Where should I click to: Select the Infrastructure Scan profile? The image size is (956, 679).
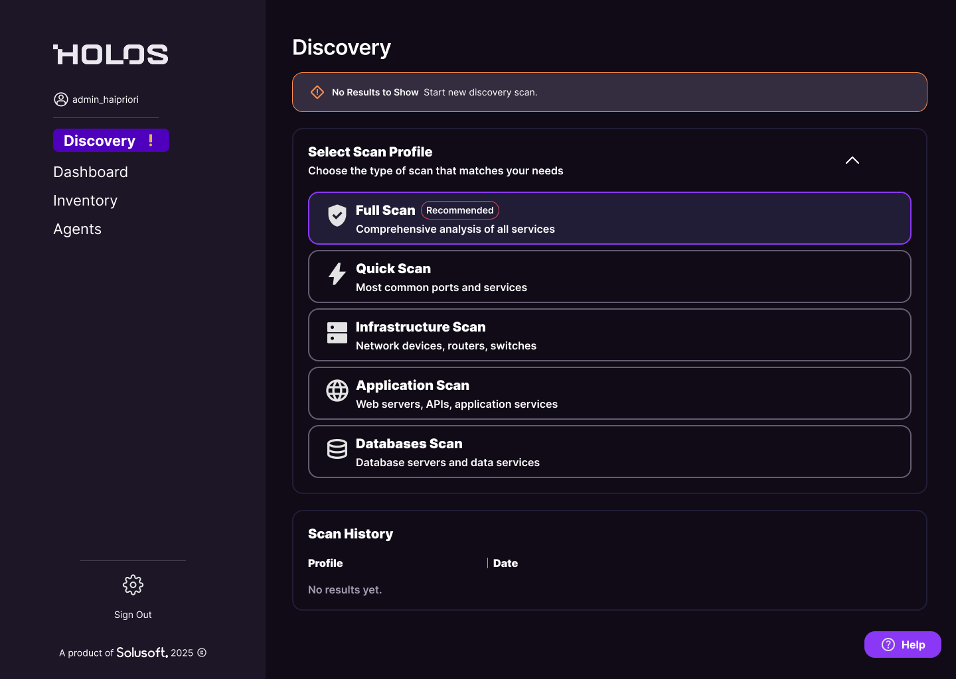pyautogui.click(x=609, y=335)
